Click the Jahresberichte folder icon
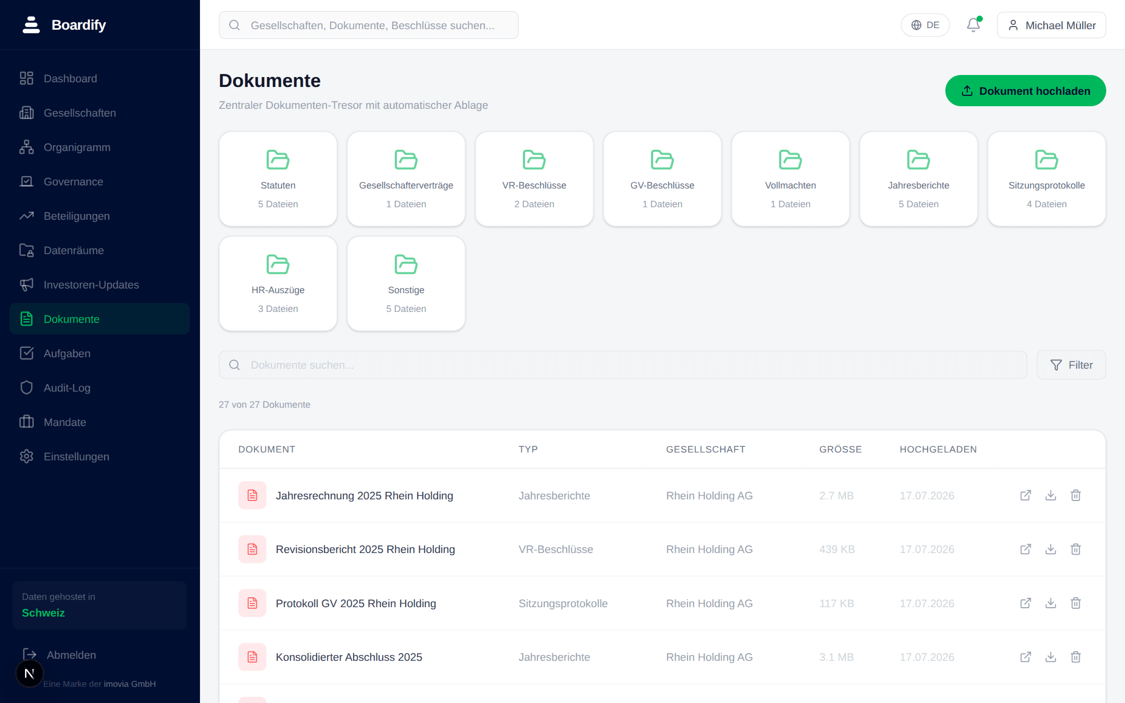This screenshot has height=703, width=1125. tap(919, 159)
